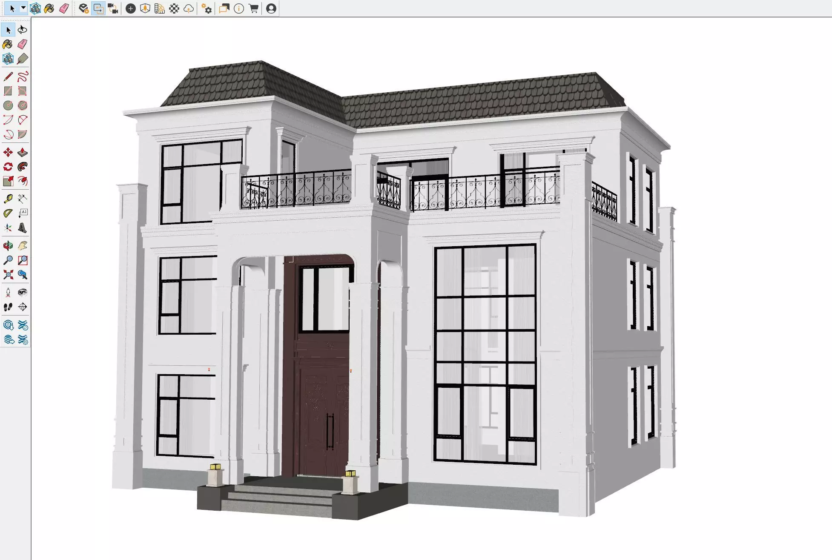Select the Move tool

(8, 152)
